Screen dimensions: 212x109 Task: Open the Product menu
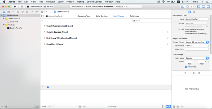70,2
